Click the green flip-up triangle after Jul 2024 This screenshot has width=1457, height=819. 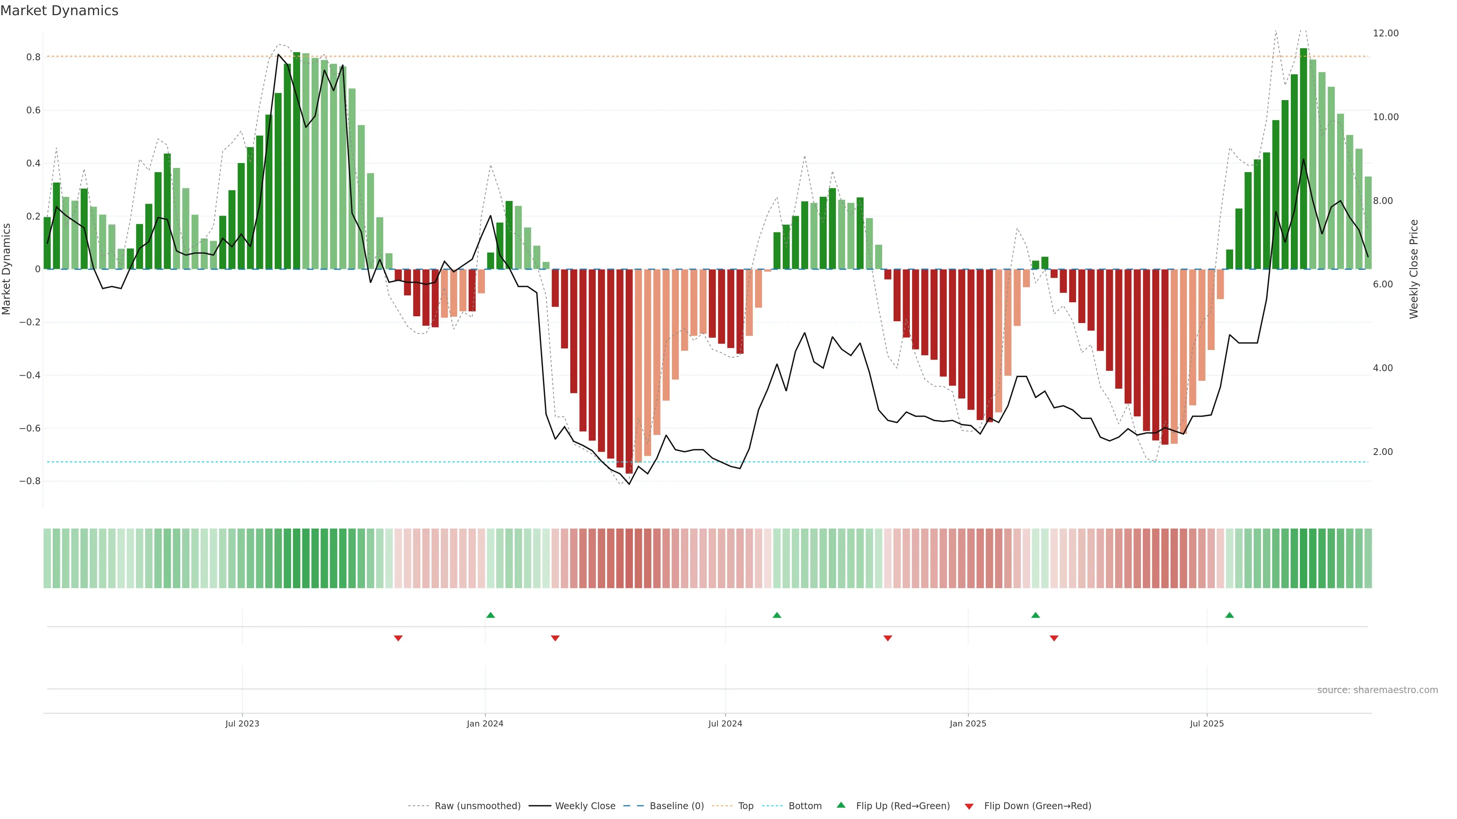tap(777, 615)
